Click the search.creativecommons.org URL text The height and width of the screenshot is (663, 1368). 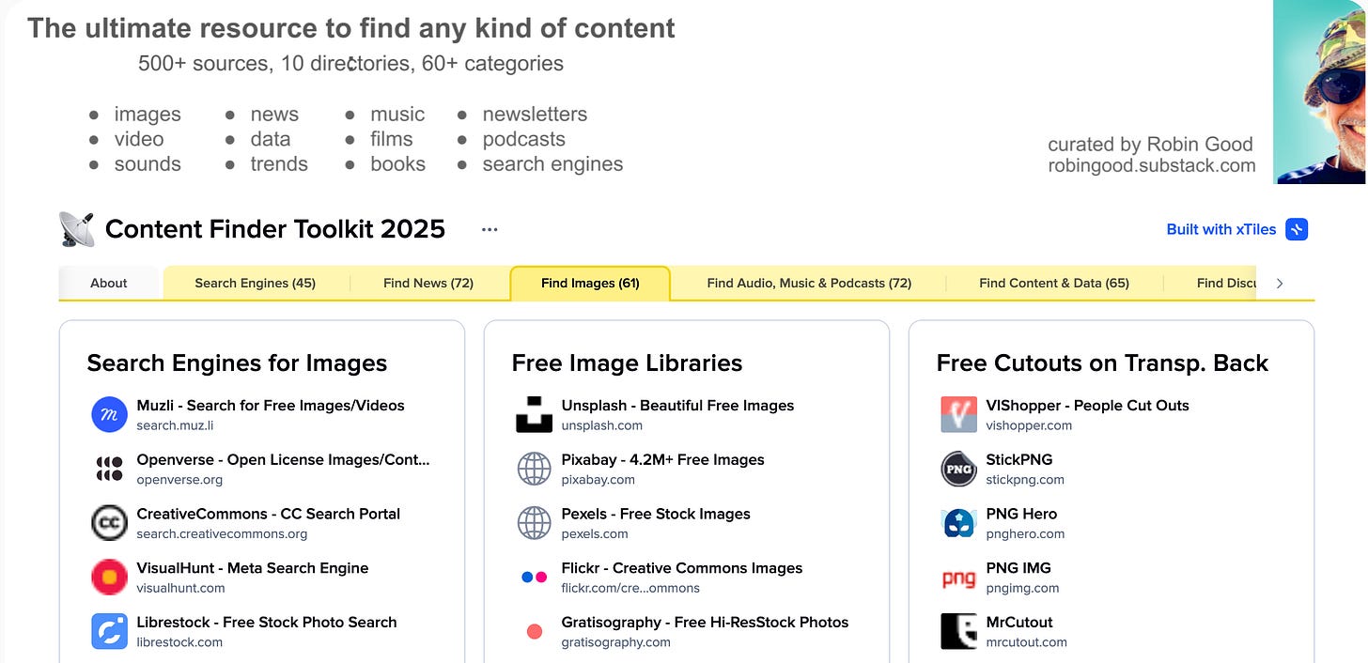pos(222,534)
